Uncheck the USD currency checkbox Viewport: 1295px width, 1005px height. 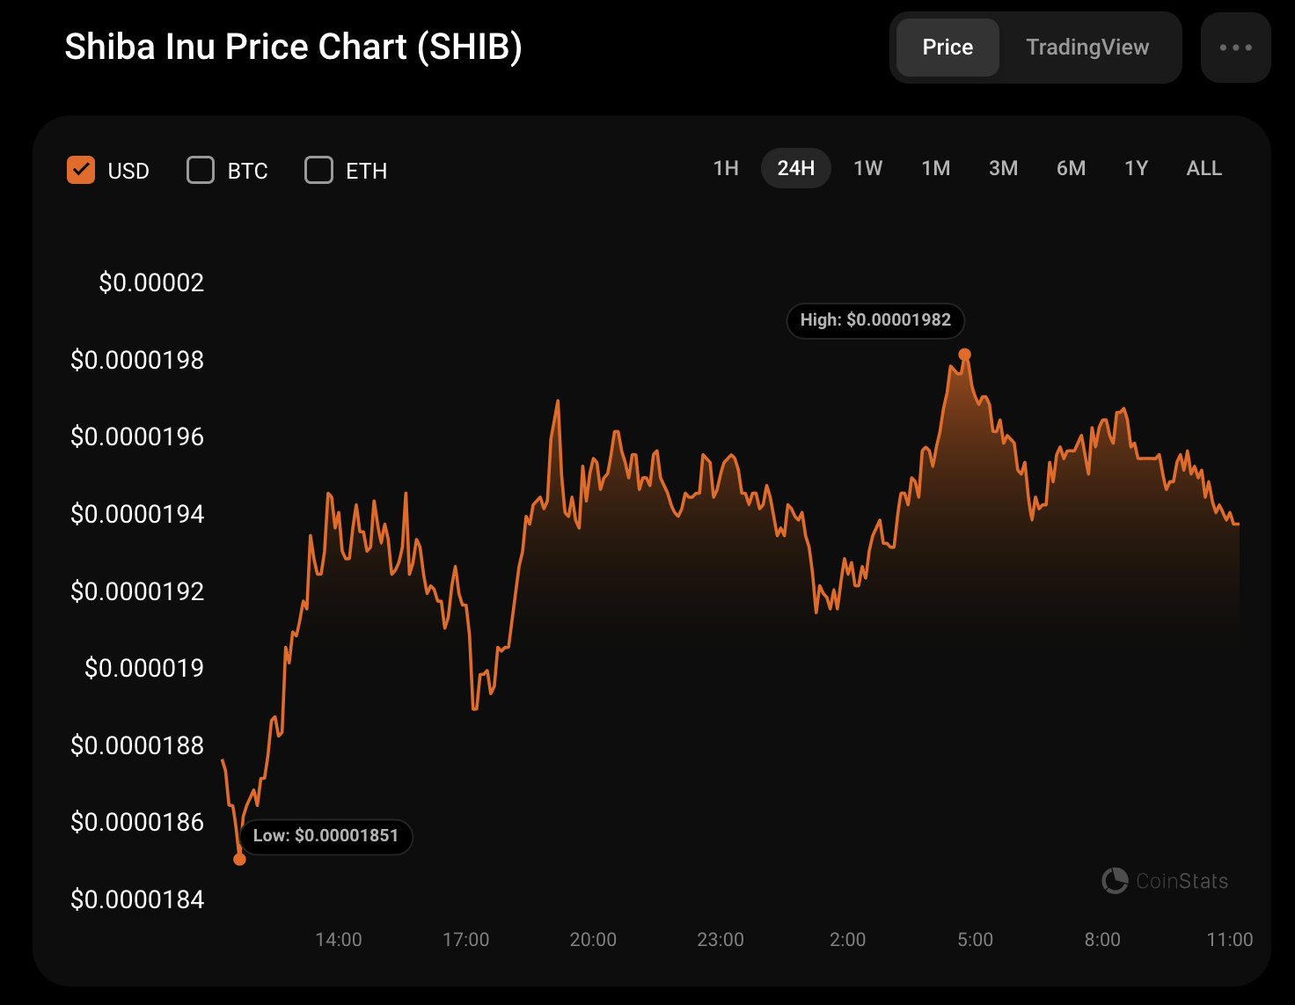[81, 170]
